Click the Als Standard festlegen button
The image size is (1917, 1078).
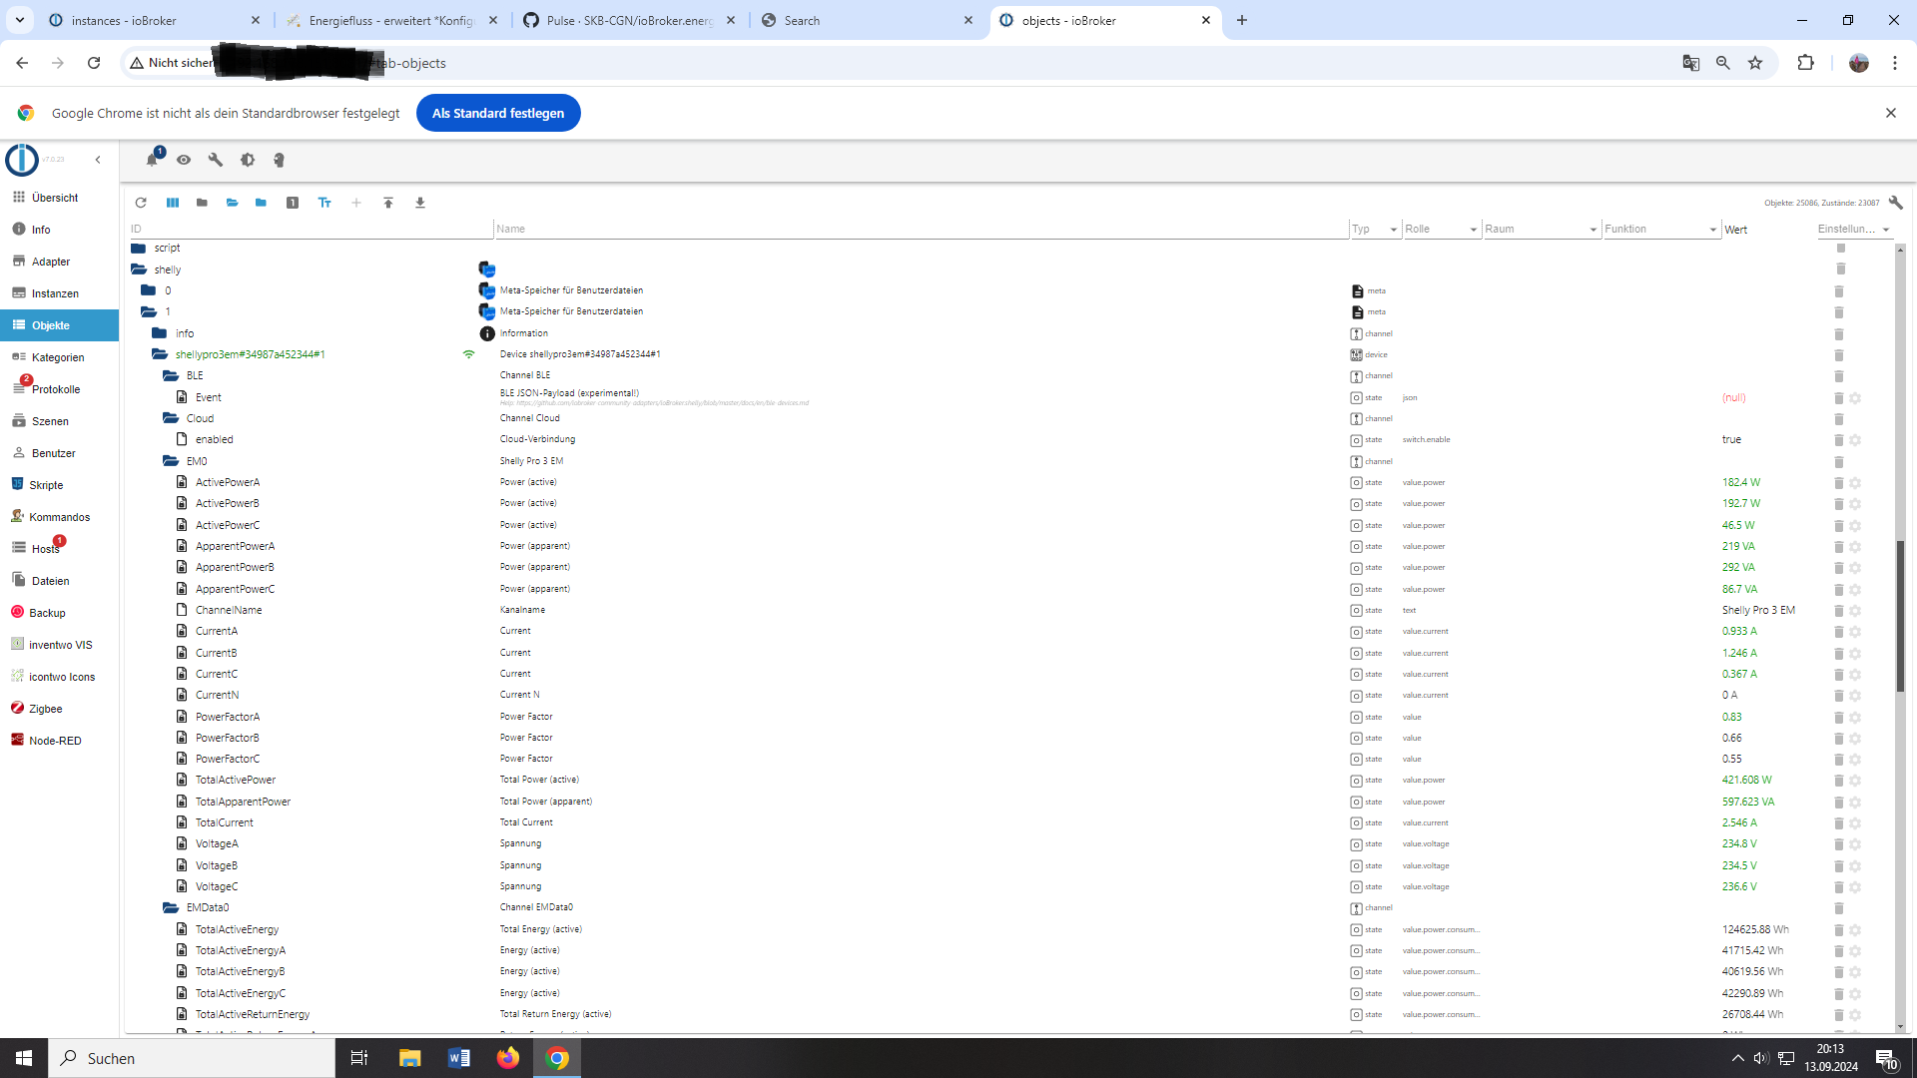coord(497,113)
